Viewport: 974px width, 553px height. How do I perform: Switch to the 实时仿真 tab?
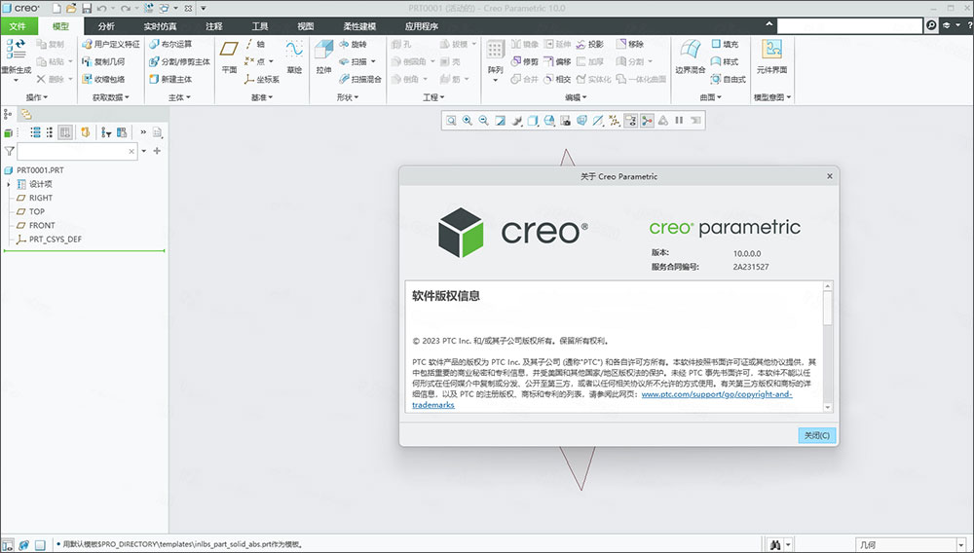click(x=161, y=26)
